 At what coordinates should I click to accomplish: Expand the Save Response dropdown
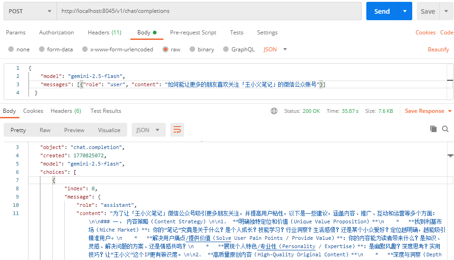(449, 111)
